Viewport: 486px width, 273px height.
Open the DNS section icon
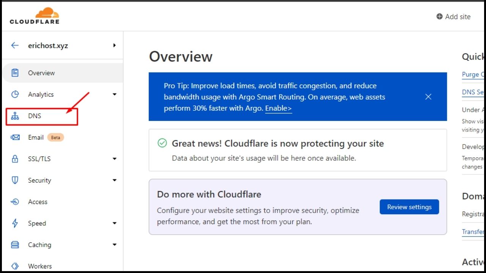(x=15, y=116)
